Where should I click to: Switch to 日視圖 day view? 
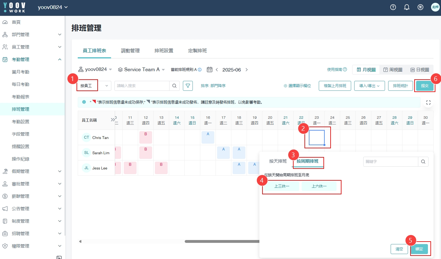(420, 70)
